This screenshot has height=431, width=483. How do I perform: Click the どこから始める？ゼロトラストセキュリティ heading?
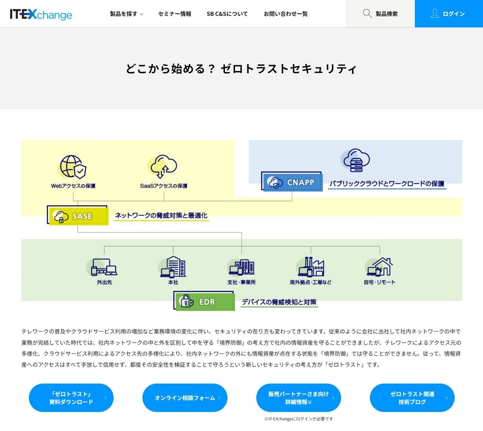point(241,69)
